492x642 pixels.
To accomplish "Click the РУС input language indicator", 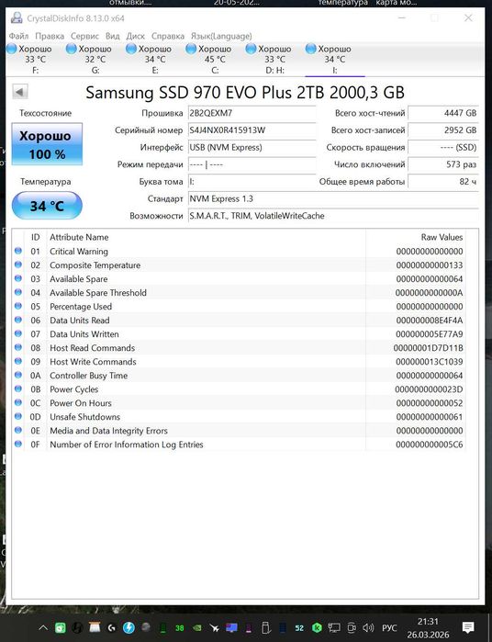I will pos(389,627).
